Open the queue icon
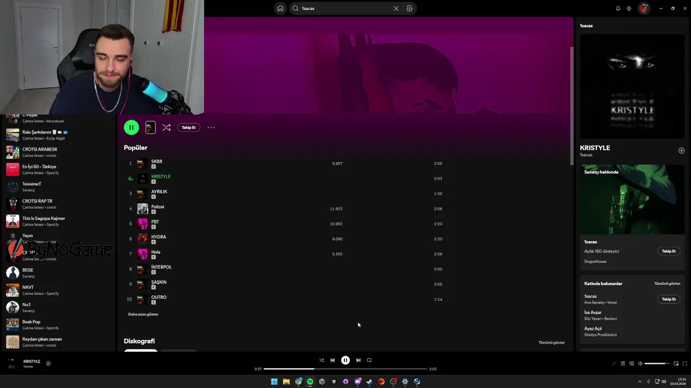The image size is (691, 388). tap(622, 363)
